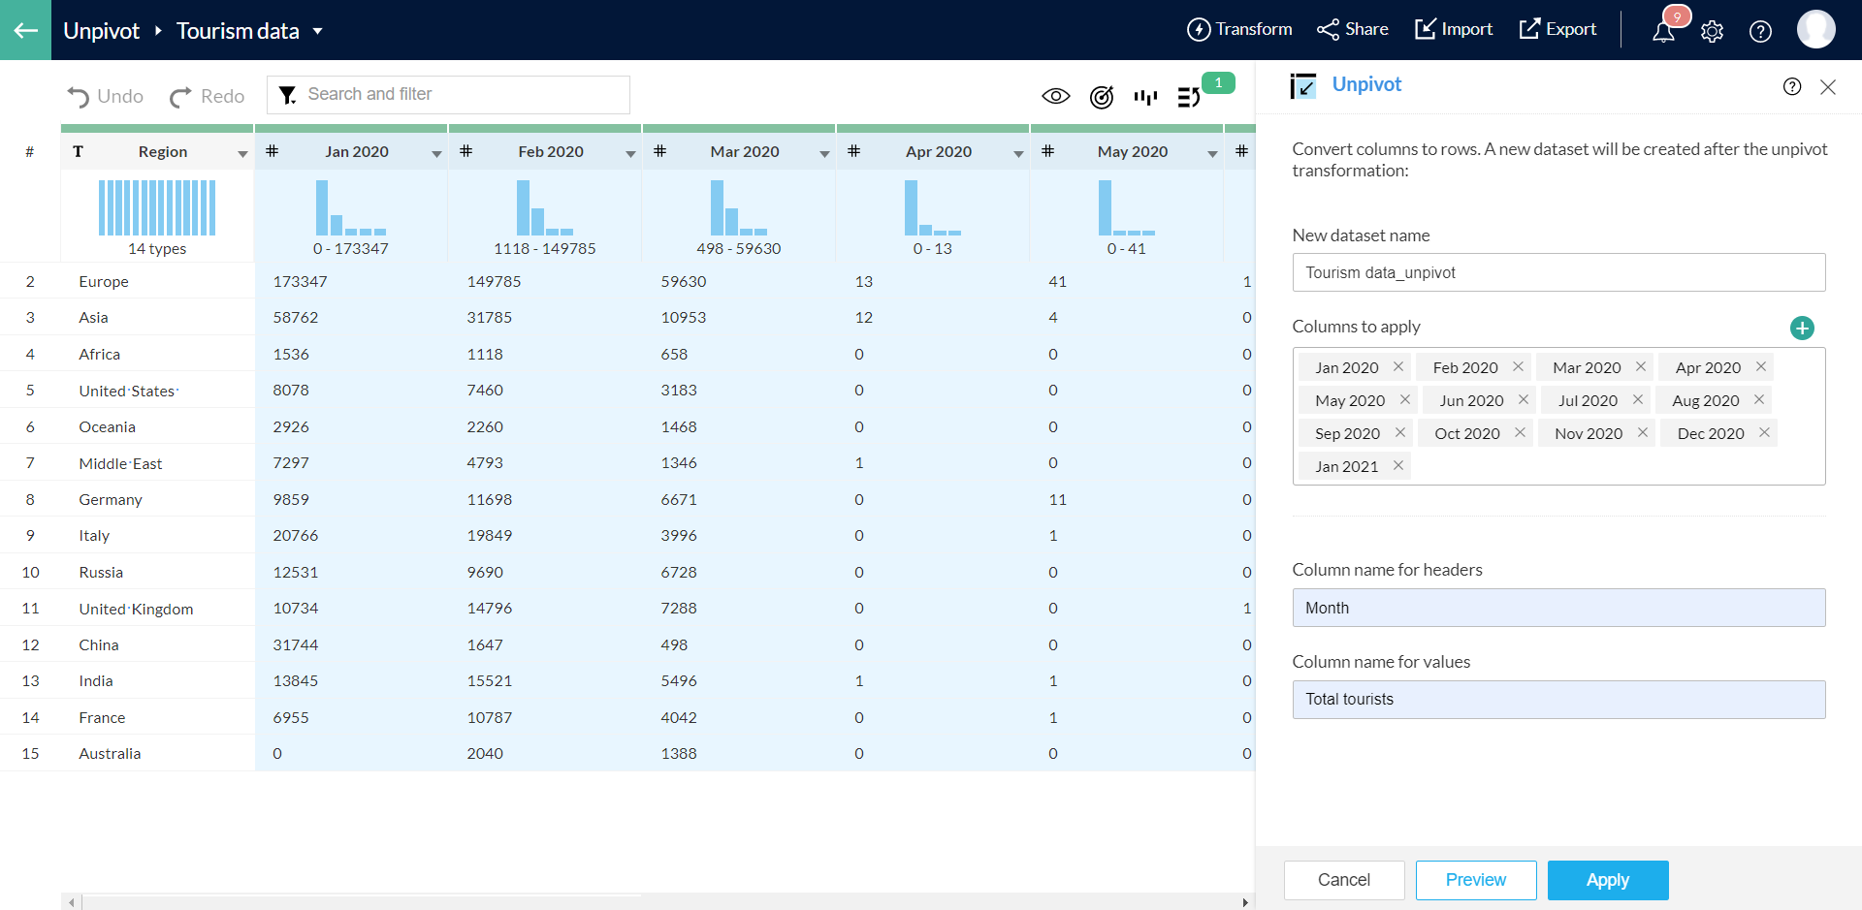Viewport: 1862px width, 910px height.
Task: Open the settings gear icon
Action: (1712, 31)
